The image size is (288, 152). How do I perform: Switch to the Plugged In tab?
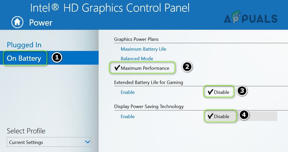pos(24,45)
